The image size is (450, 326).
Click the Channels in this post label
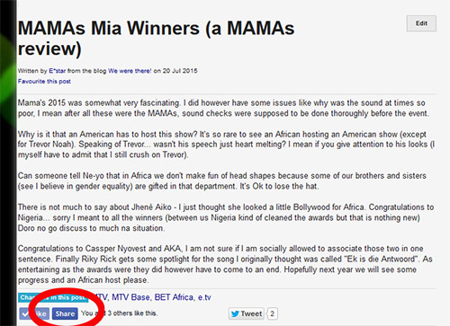click(x=53, y=297)
